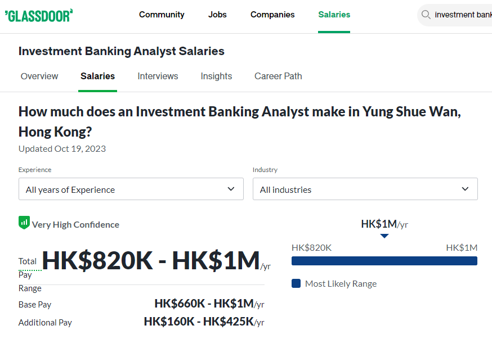Viewport: 492px width, 339px height.
Task: Click the 'HK$1M' label at the bar's right end
Action: (462, 248)
